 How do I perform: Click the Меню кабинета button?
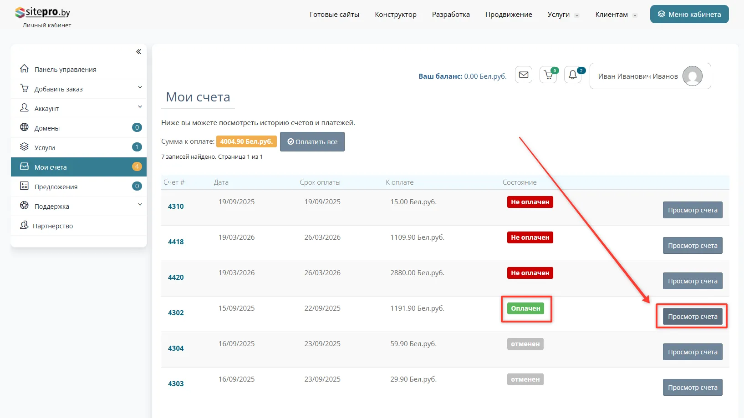[x=689, y=15]
